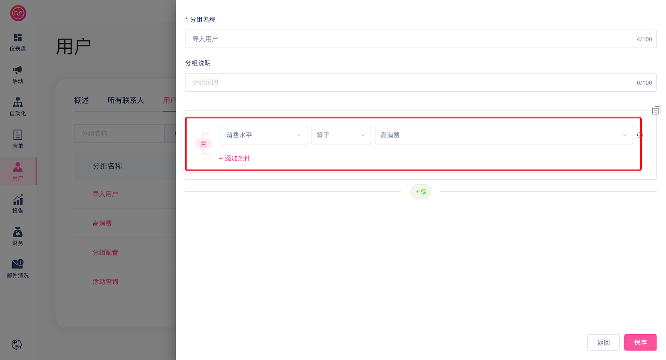Switch to the 概述 tab
Image resolution: width=666 pixels, height=360 pixels.
(81, 100)
